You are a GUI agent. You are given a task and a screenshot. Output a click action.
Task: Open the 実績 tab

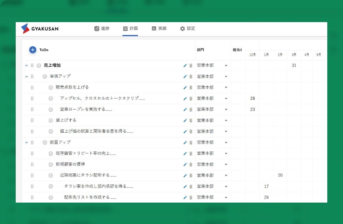tap(159, 29)
